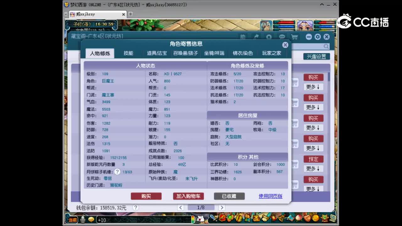
Task: Add a new tab with plus button
Action: coord(130,14)
